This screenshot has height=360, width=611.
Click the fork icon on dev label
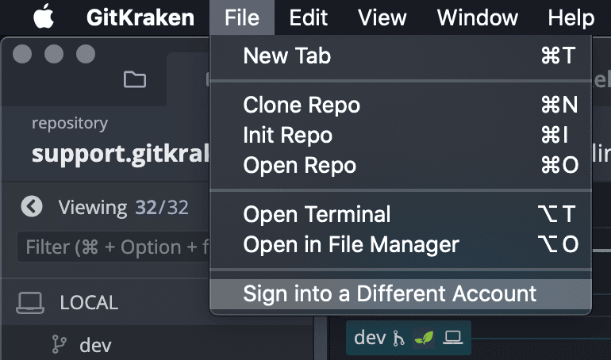coord(398,339)
